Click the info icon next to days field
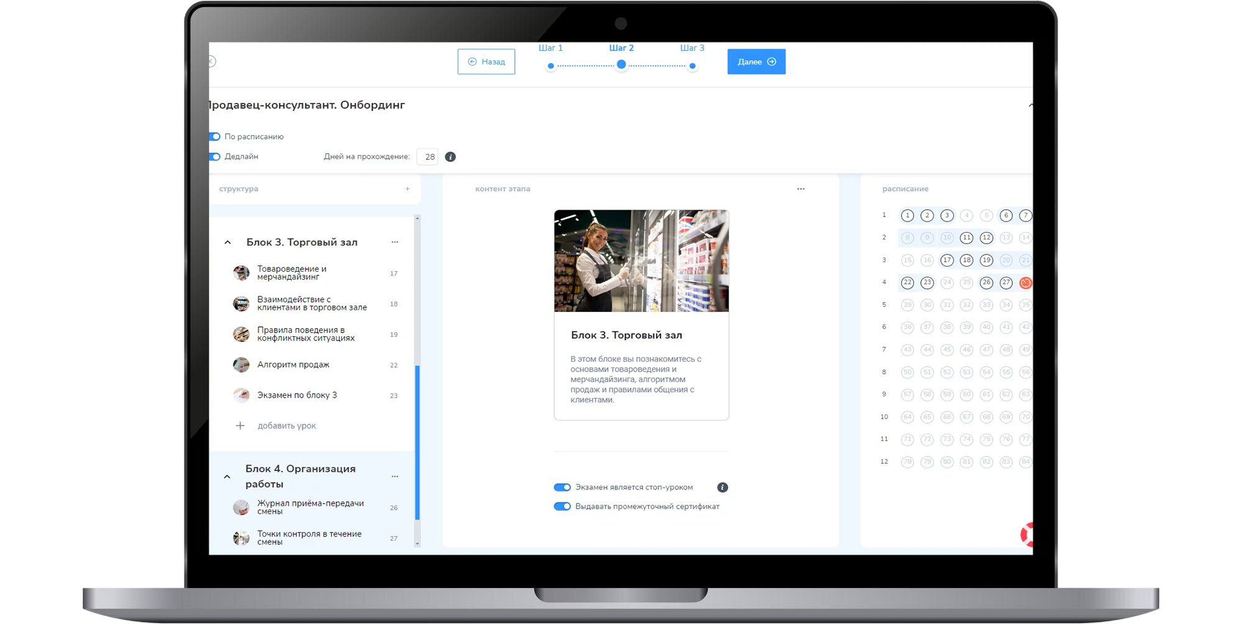 pyautogui.click(x=450, y=157)
